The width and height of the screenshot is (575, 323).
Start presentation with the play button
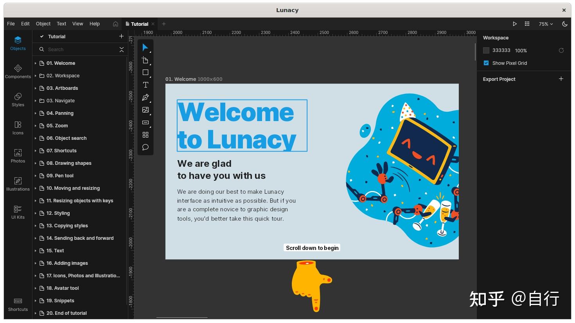[515, 24]
